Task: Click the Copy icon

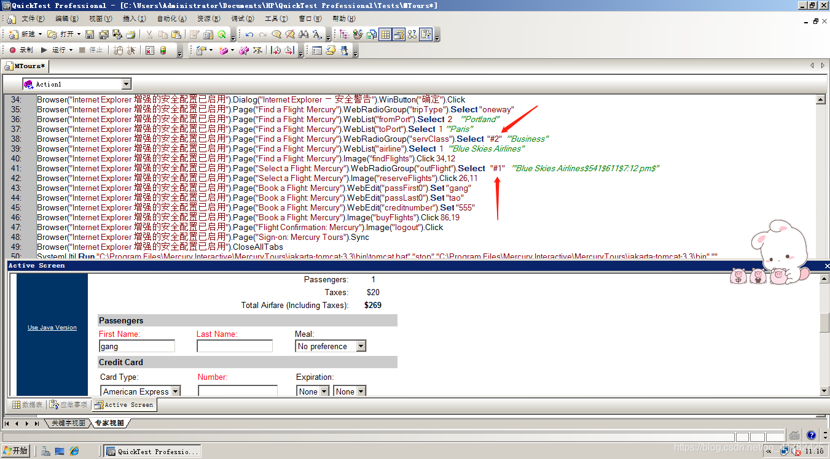Action: click(163, 34)
